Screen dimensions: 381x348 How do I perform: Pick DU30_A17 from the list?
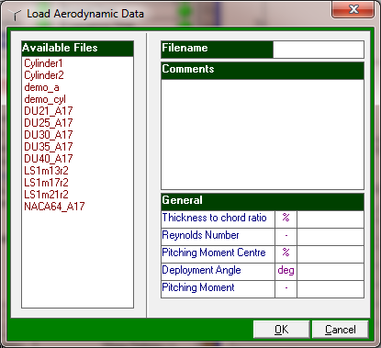pos(49,135)
